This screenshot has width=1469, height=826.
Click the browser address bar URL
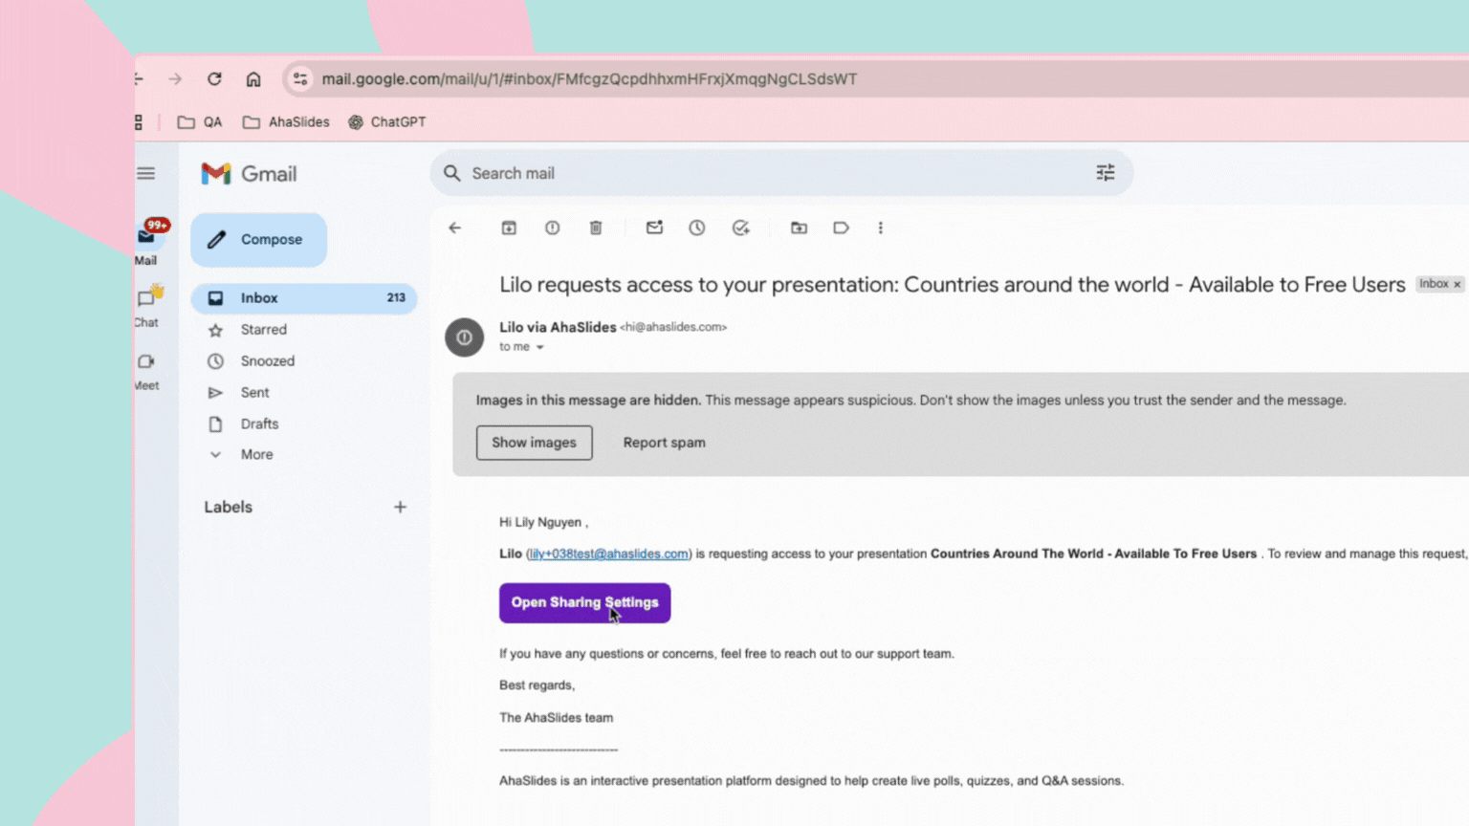[x=589, y=79]
